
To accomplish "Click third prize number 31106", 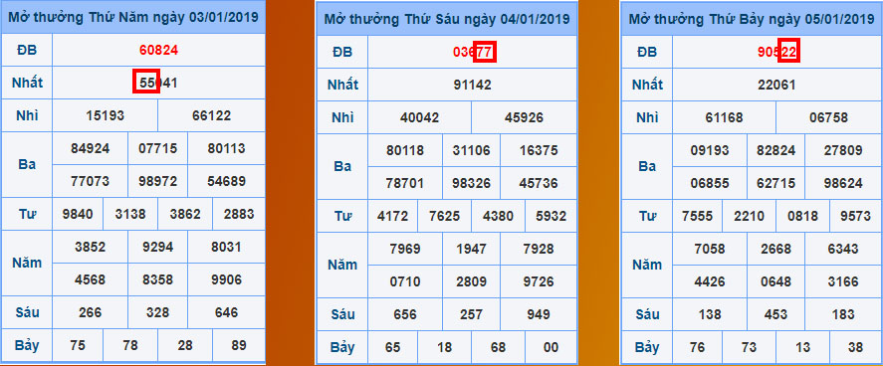I will point(471,150).
